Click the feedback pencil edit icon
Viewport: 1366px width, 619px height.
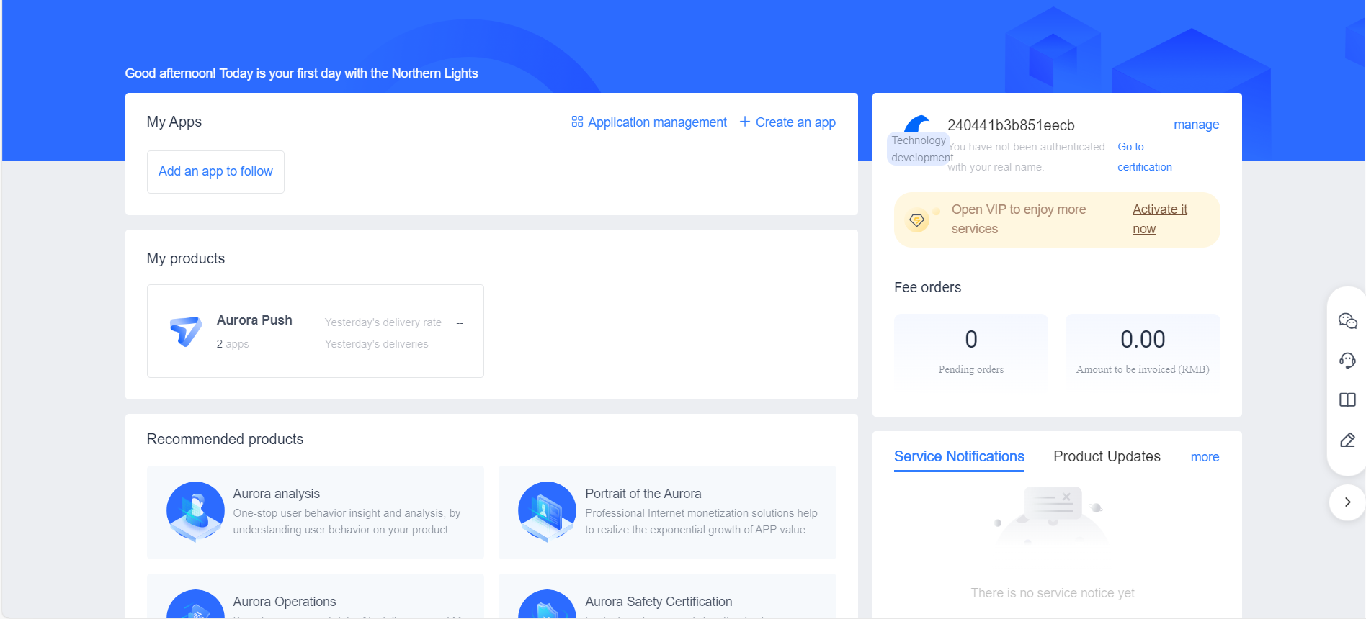pos(1347,440)
